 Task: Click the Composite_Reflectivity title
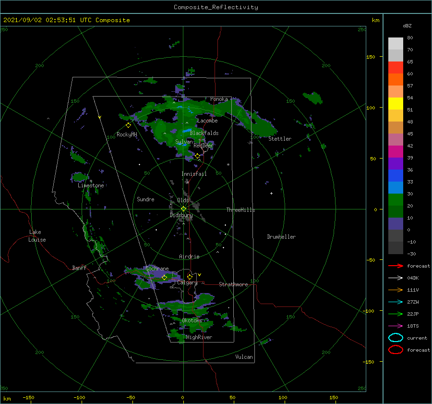pos(216,7)
